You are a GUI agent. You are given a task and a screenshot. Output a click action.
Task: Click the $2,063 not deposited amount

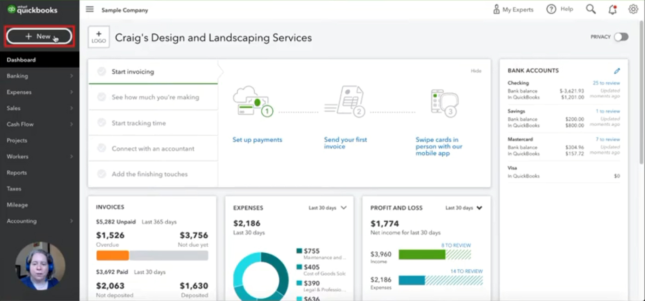point(110,286)
